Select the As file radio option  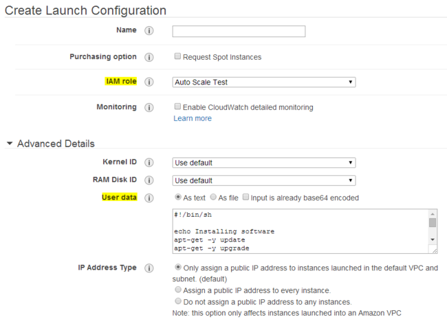pyautogui.click(x=212, y=198)
